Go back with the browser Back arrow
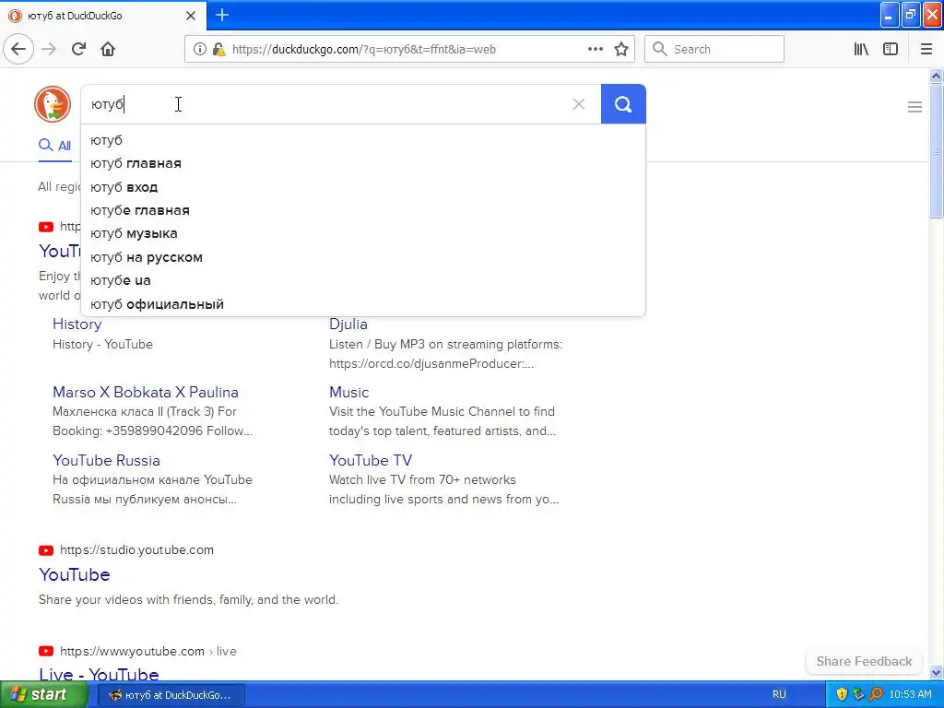Screen dimensions: 944x708 coord(18,50)
